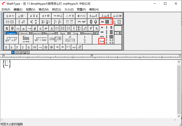Insert square brackets template from small bar
Screen dimensions: 182x126
point(63,28)
